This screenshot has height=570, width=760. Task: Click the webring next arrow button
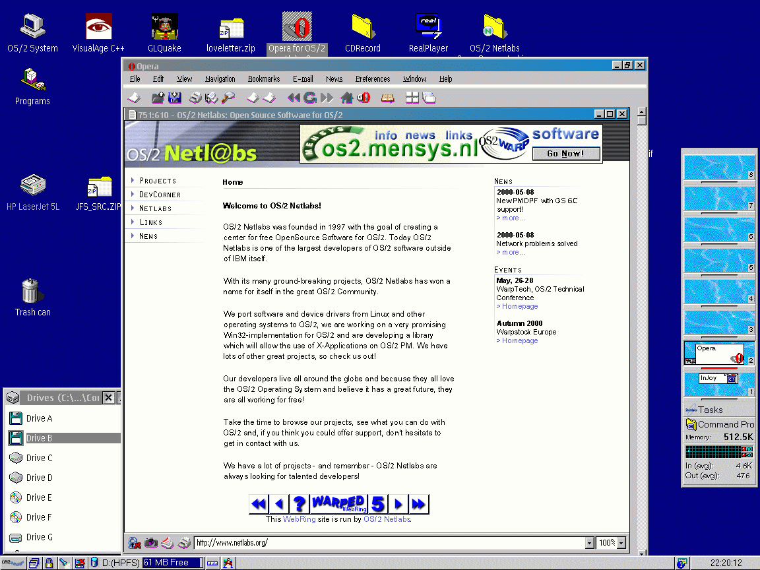pos(398,504)
